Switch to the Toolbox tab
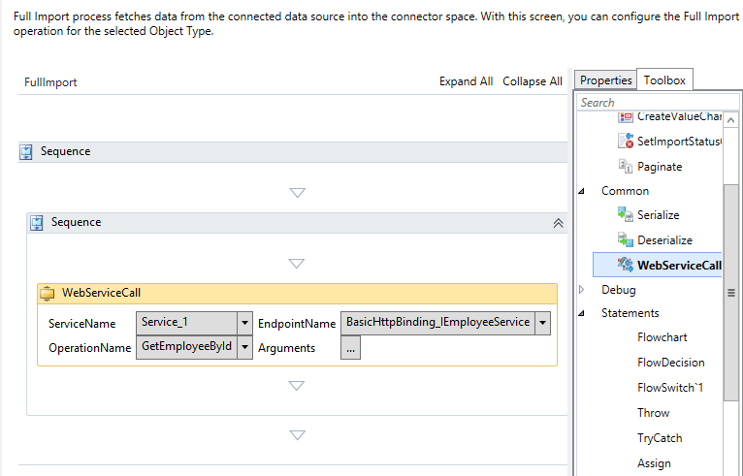Viewport: 743px width, 476px height. tap(664, 80)
